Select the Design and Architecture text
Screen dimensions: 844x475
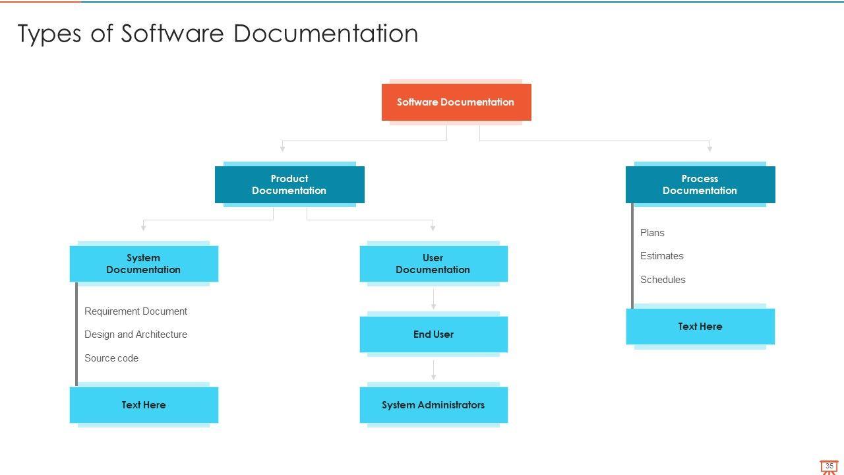pyautogui.click(x=136, y=334)
